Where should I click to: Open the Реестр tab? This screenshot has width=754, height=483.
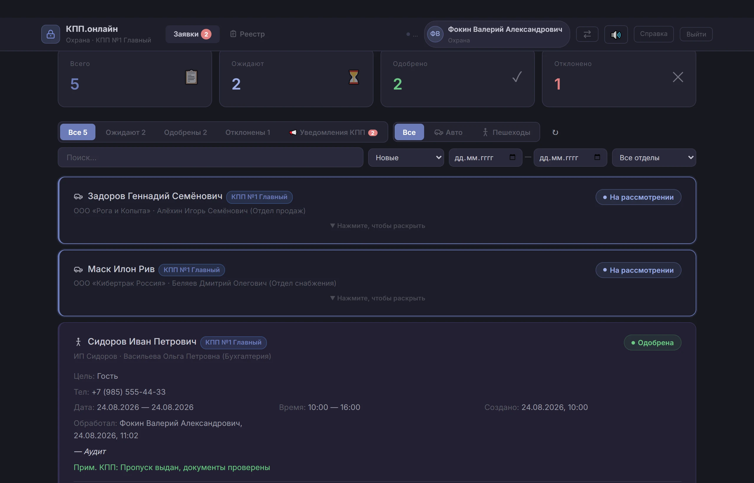coord(247,34)
